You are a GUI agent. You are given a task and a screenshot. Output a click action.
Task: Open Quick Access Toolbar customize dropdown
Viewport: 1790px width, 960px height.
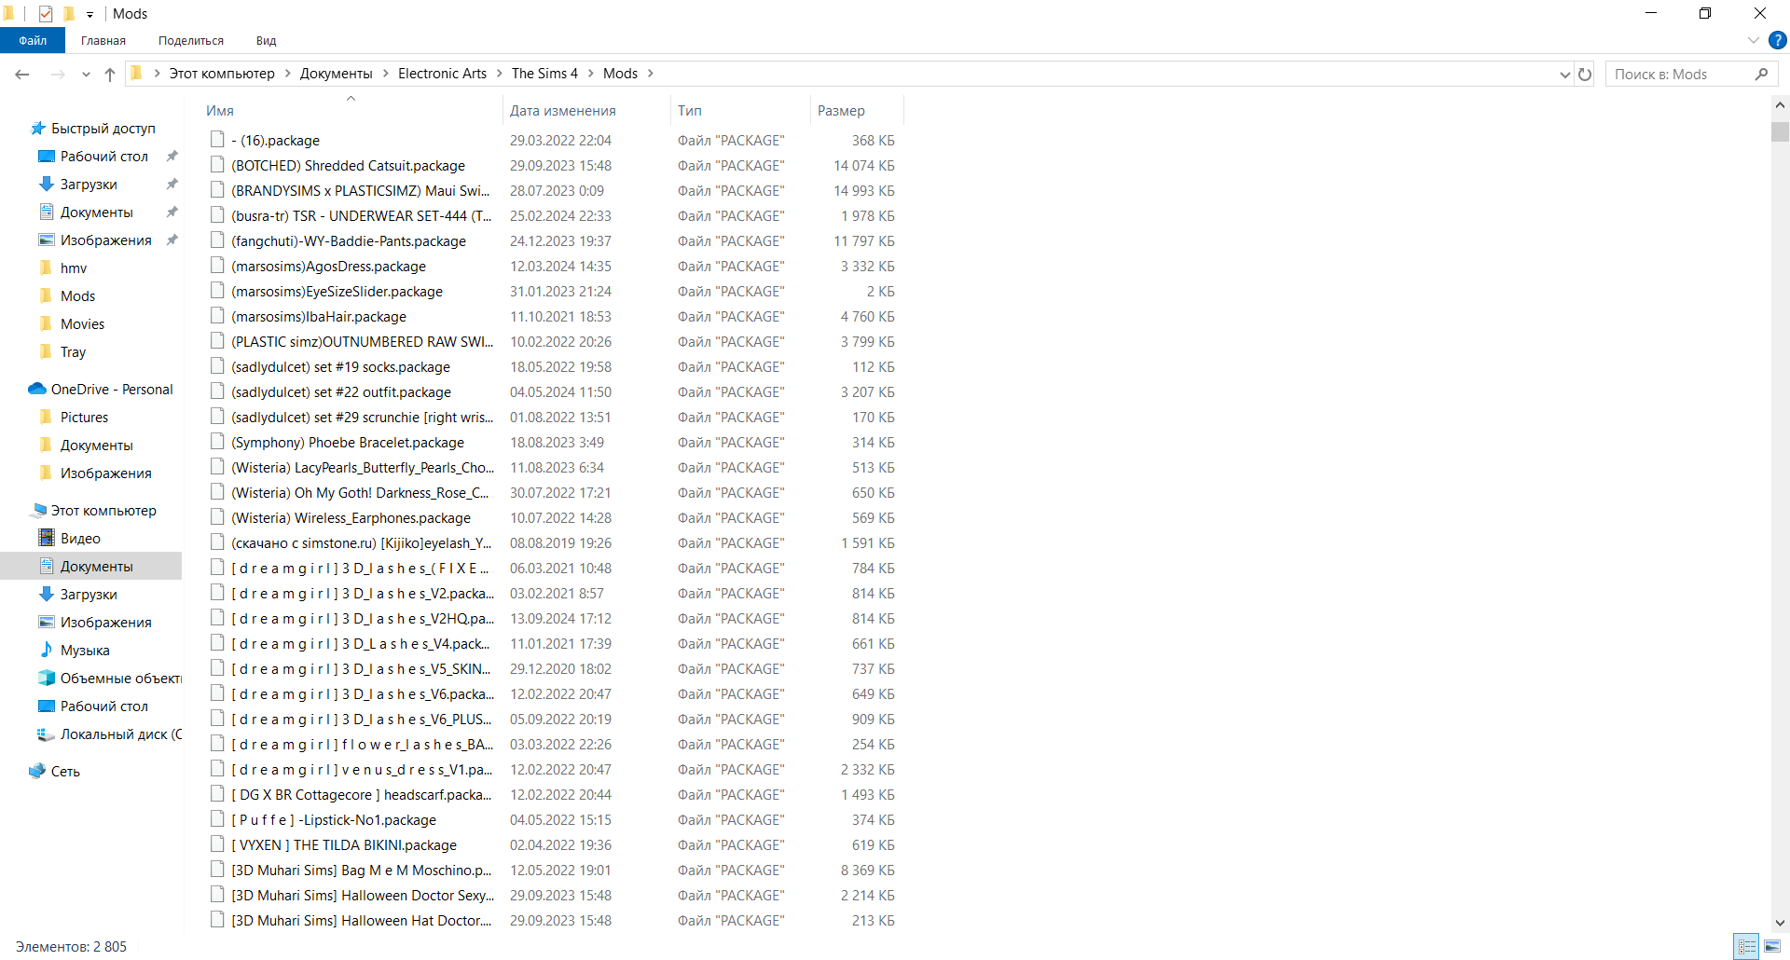click(x=89, y=14)
